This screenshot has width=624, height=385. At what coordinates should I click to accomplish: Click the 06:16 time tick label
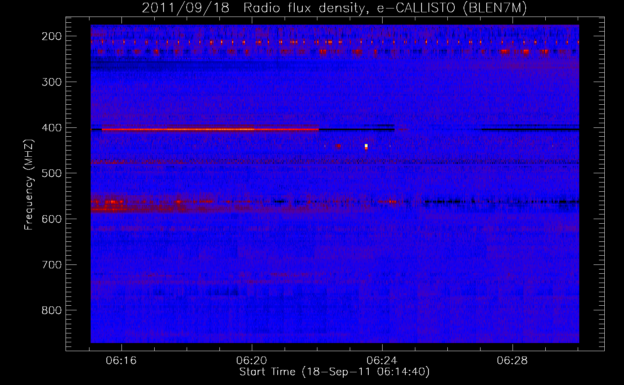click(x=121, y=361)
